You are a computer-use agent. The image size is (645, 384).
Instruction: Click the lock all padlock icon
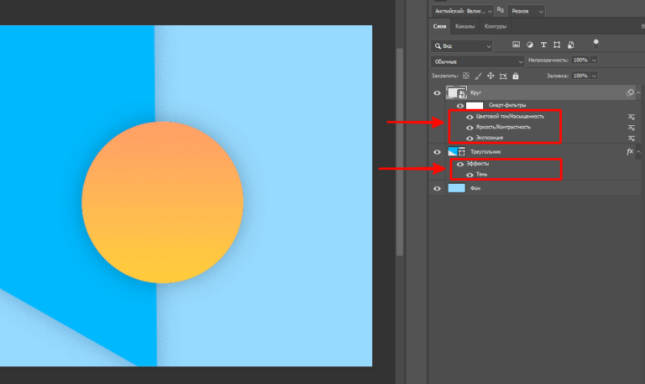[515, 76]
